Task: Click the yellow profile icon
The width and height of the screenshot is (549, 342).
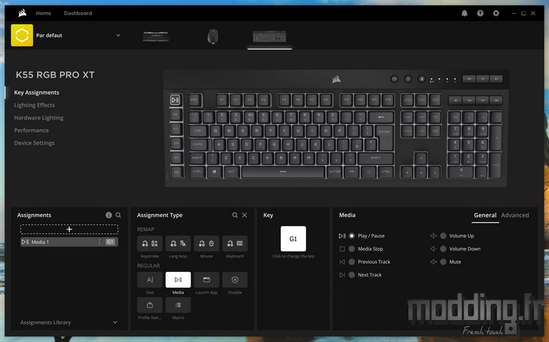Action: click(x=22, y=35)
